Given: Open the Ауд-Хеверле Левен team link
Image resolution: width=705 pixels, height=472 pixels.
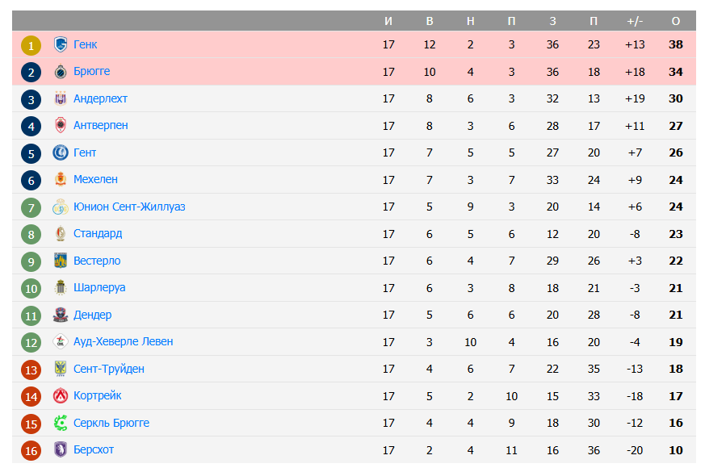Looking at the screenshot, I should click(x=123, y=342).
